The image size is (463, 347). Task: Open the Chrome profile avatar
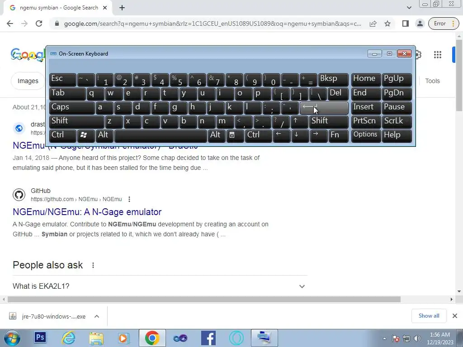(x=420, y=23)
